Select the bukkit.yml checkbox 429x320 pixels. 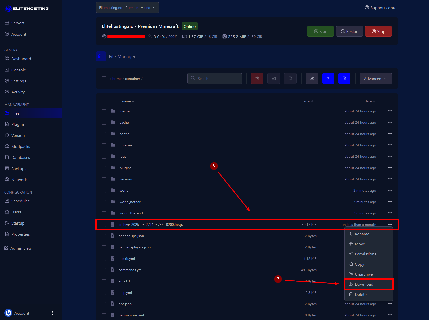pyautogui.click(x=104, y=259)
